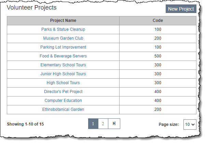
Task: Go to page 2
Action: pyautogui.click(x=103, y=124)
